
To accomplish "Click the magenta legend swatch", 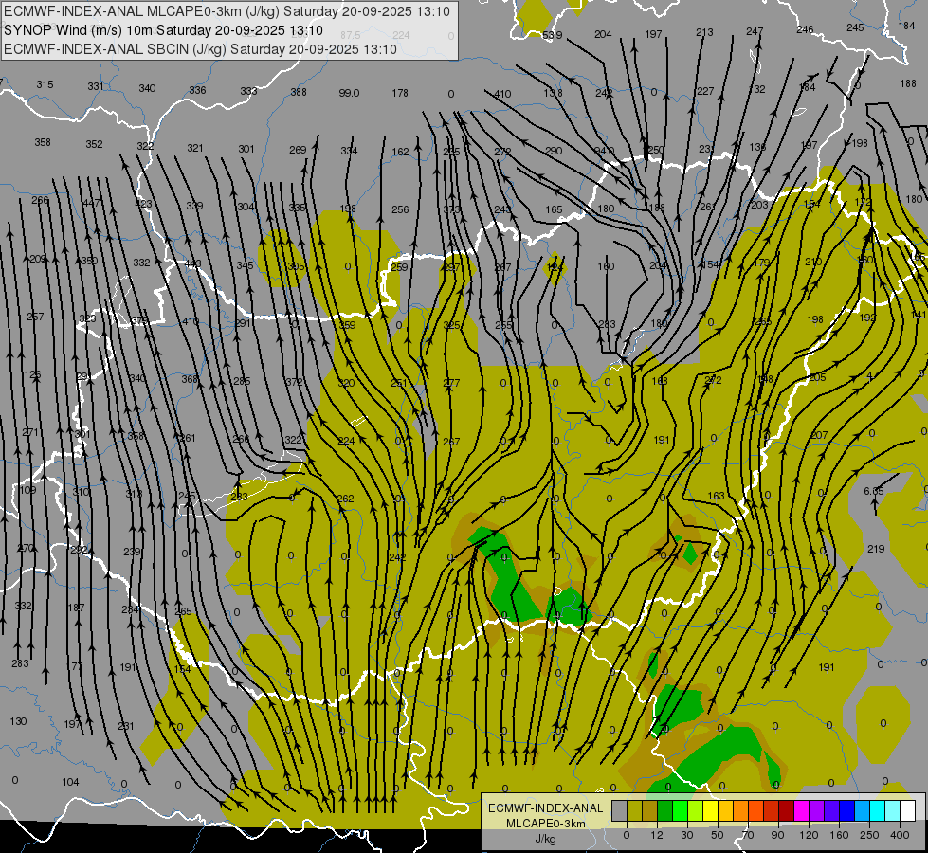I will coord(802,810).
